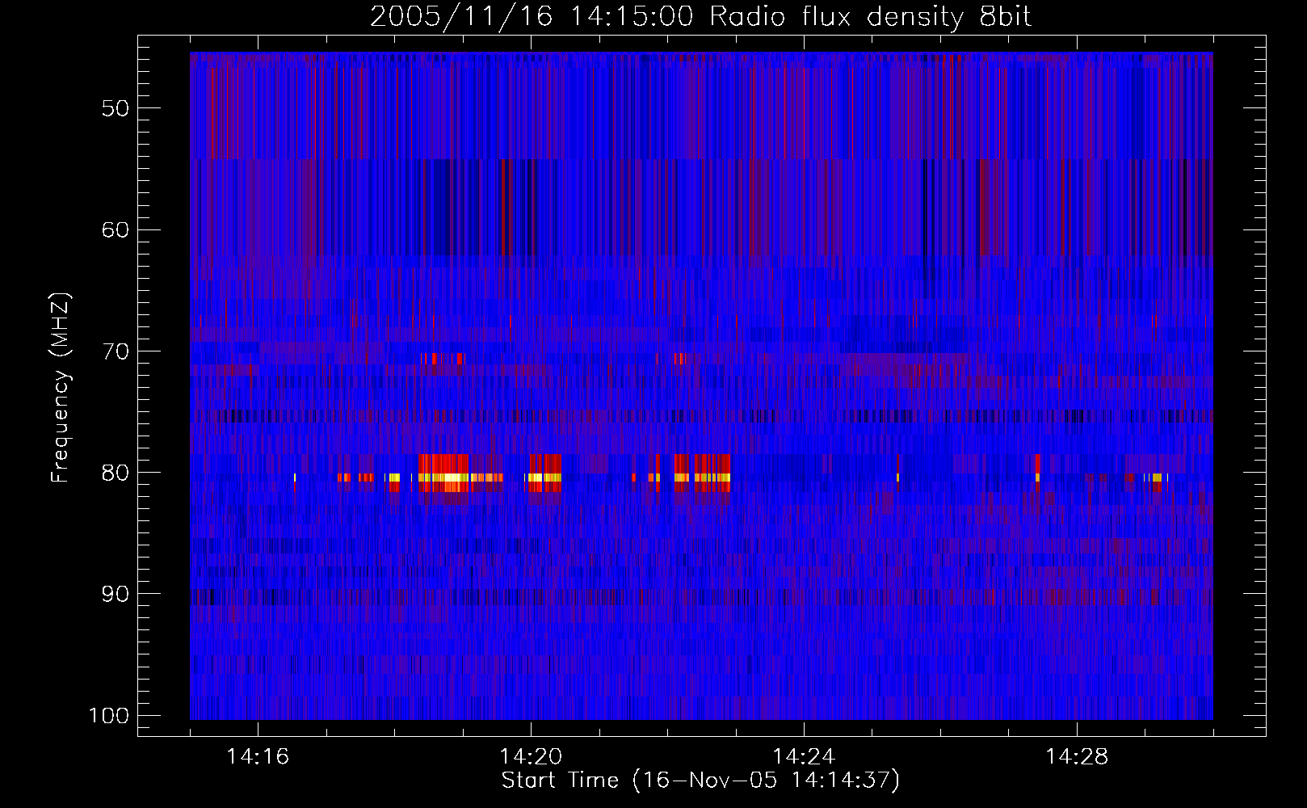Image resolution: width=1307 pixels, height=808 pixels.
Task: Click the 'Start Time (16-Nov-05 14:14:37)' label
Action: pyautogui.click(x=700, y=781)
